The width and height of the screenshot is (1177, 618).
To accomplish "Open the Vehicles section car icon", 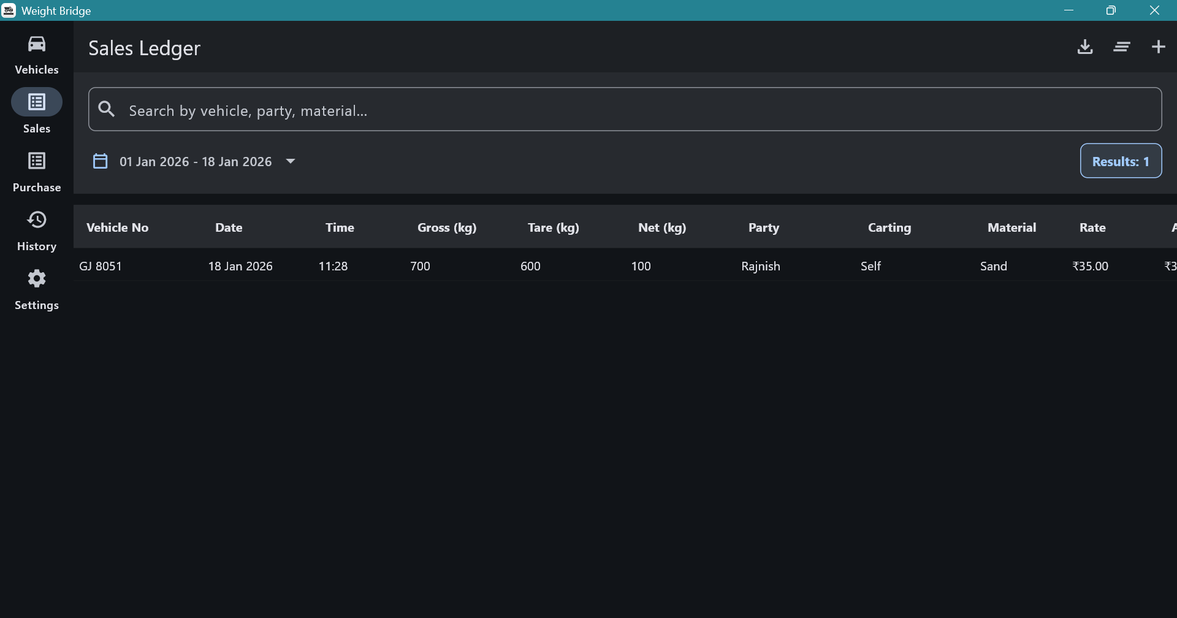I will (37, 44).
